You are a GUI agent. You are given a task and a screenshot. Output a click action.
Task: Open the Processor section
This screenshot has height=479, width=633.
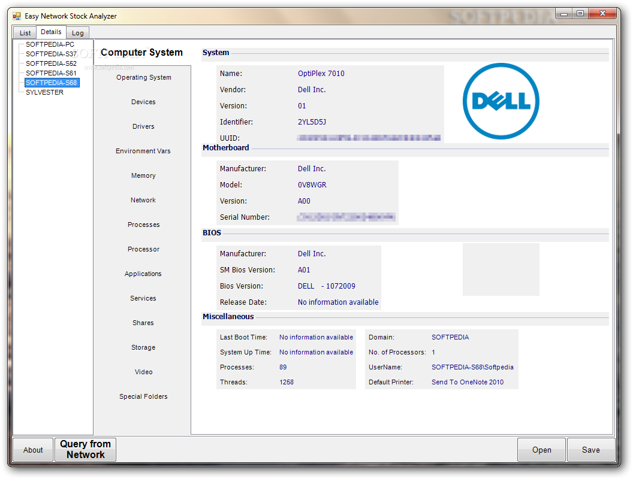(144, 249)
